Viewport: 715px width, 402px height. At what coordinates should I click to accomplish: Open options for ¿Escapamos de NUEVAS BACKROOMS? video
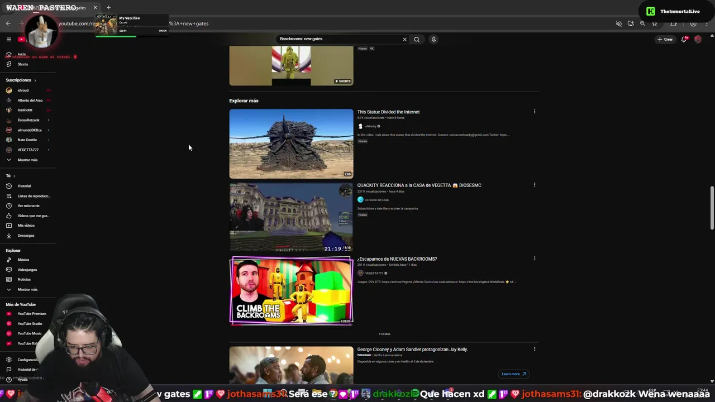click(535, 259)
